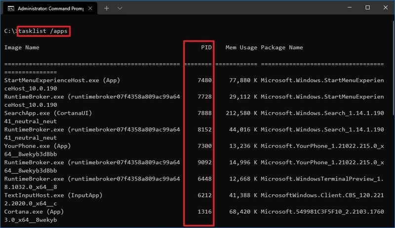Viewport: 395px width, 228px height.
Task: Click 'SearchApp.exe (CortanaUI)' row text
Action: point(48,113)
